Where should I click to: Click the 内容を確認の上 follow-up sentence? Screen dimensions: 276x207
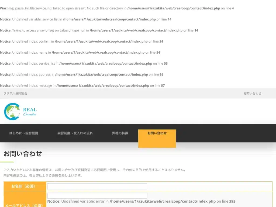pos(43,175)
